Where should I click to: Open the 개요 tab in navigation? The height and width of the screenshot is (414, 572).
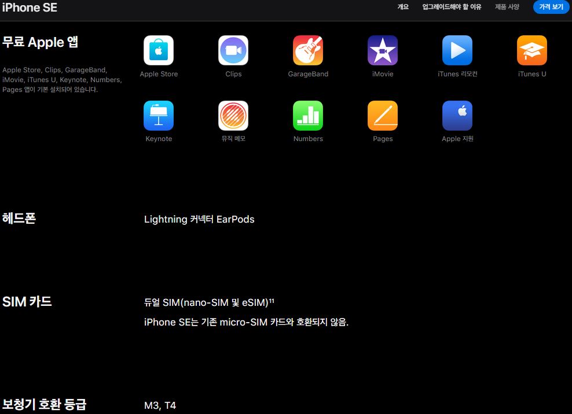[x=403, y=6]
